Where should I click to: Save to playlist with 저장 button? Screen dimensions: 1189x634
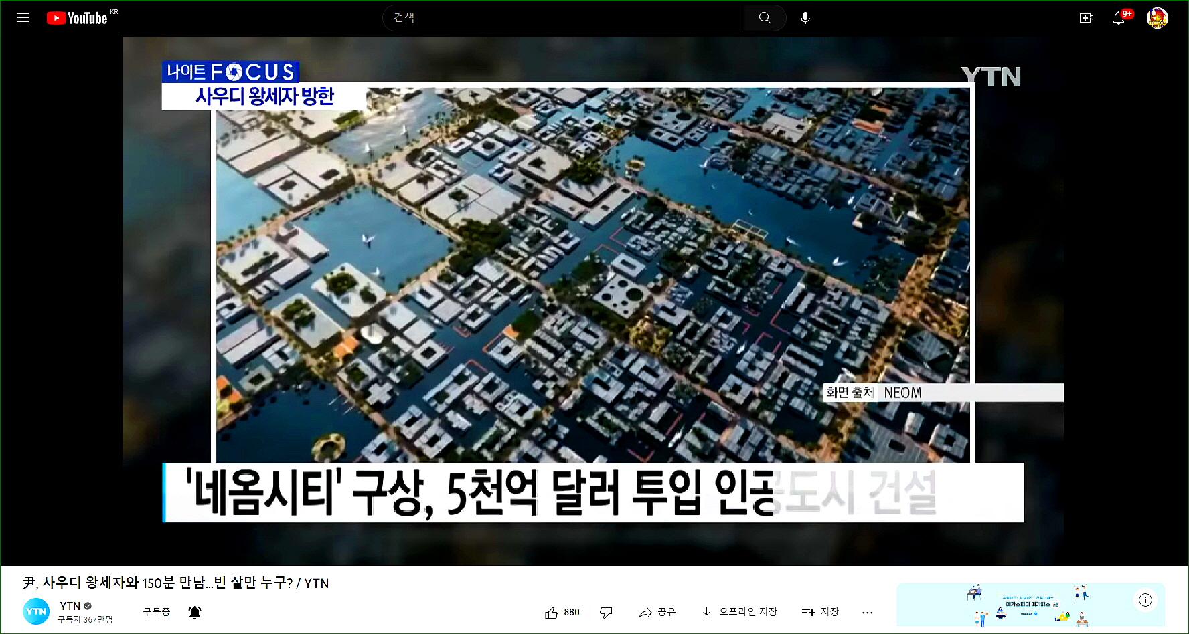tap(820, 613)
